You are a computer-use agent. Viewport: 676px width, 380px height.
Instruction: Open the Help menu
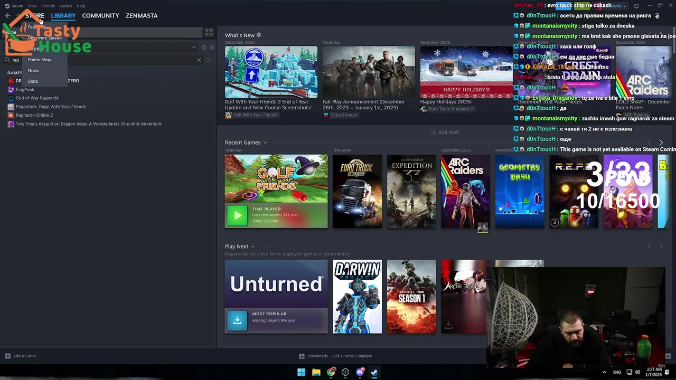81,6
